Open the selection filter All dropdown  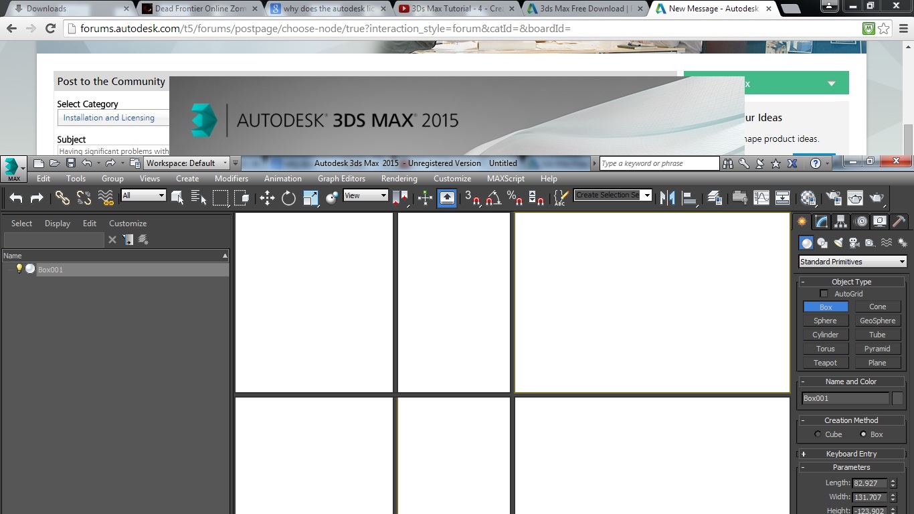click(143, 195)
